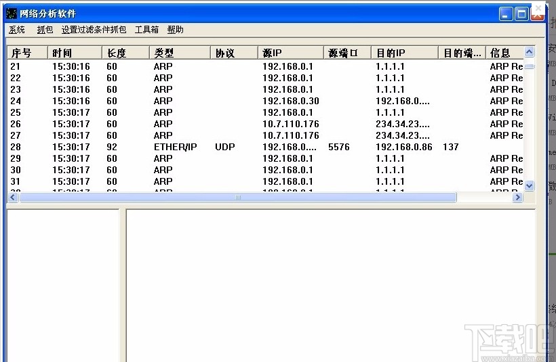
Task: Open the 抓包 menu
Action: [x=45, y=30]
